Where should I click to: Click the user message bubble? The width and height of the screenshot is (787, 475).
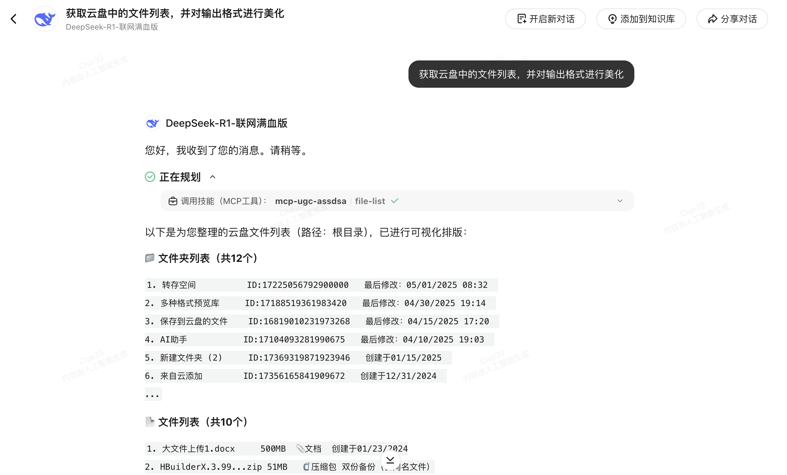point(521,74)
